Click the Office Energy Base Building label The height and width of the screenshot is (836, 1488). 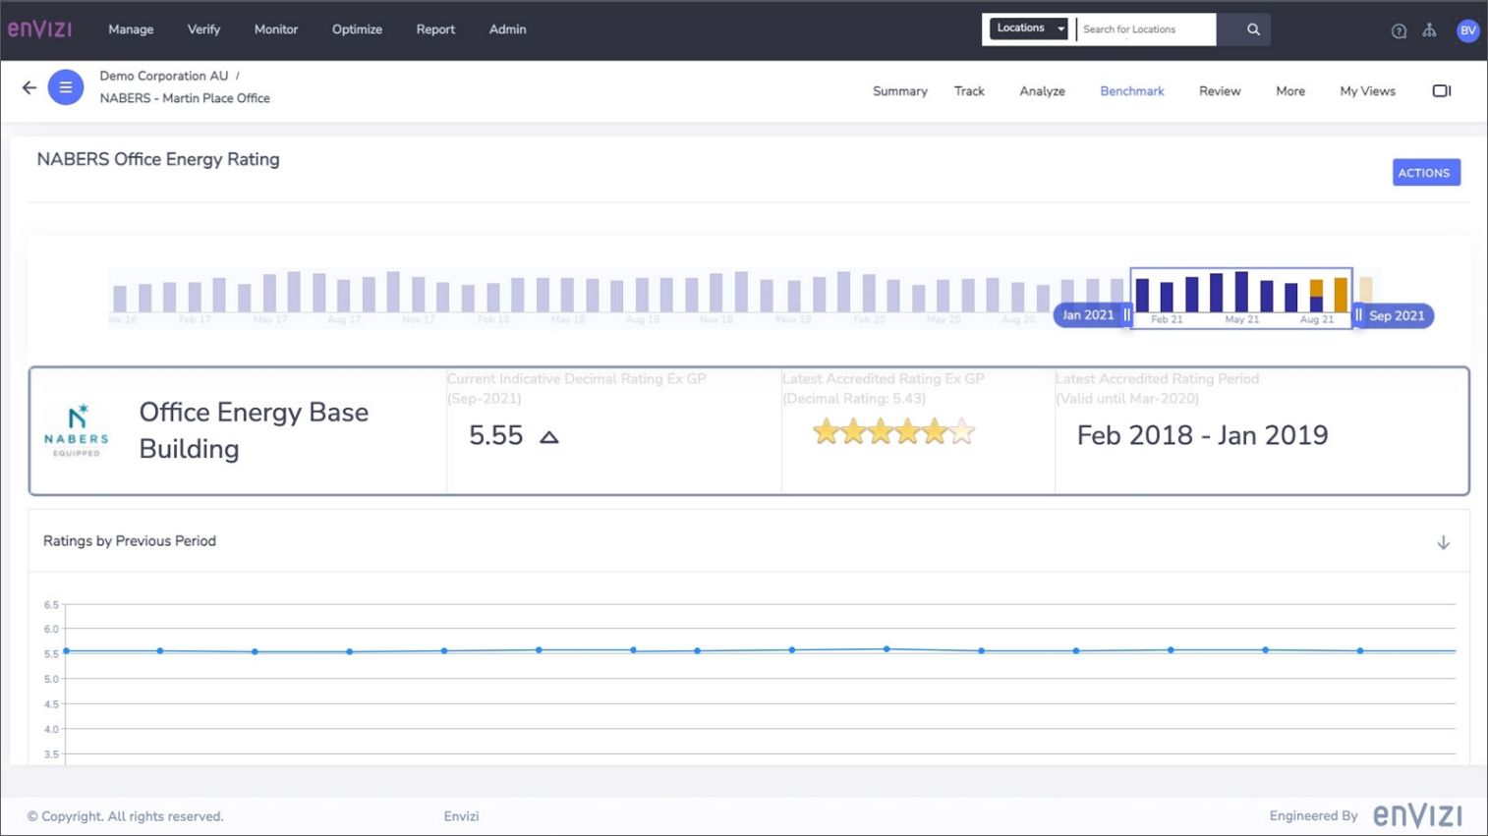(254, 430)
